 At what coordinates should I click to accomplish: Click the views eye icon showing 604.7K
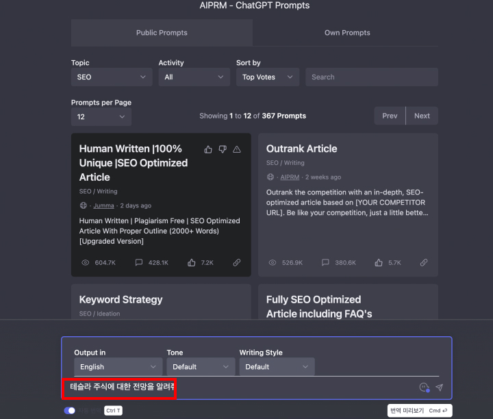pos(85,262)
